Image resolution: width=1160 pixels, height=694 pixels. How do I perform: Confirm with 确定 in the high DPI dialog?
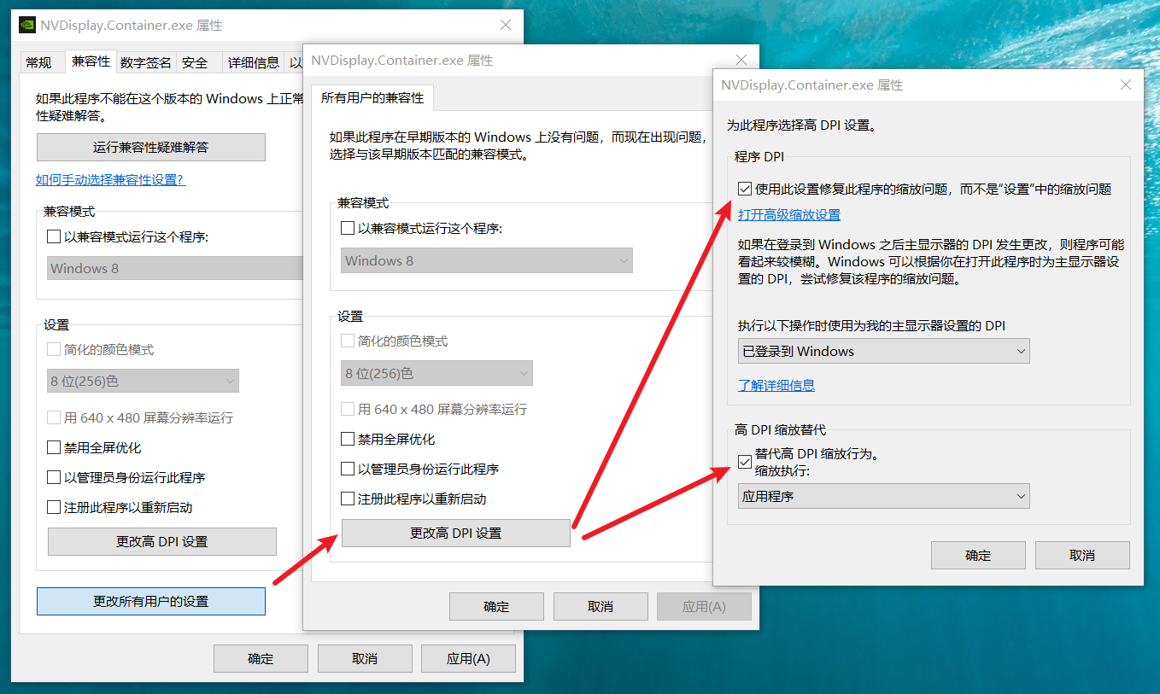coord(978,555)
